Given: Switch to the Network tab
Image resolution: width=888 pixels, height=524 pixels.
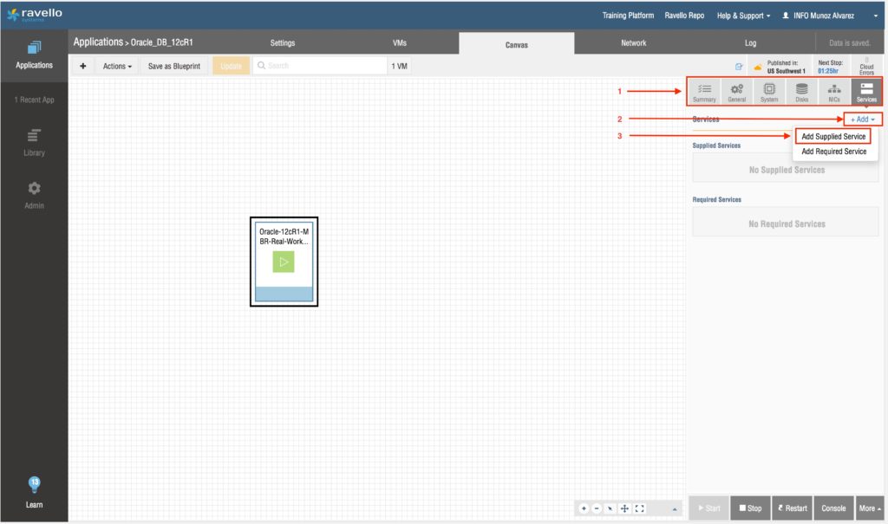Looking at the screenshot, I should [x=633, y=43].
